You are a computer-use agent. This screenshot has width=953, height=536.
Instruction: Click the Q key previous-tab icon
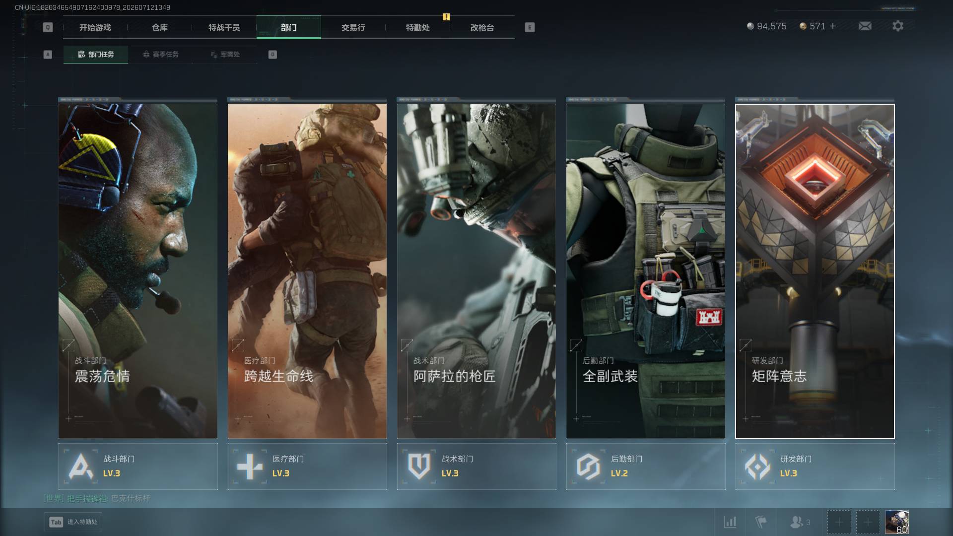point(48,28)
